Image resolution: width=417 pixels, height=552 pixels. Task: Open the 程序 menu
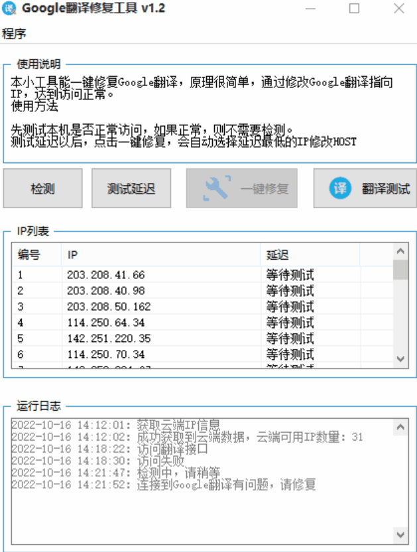coord(14,34)
